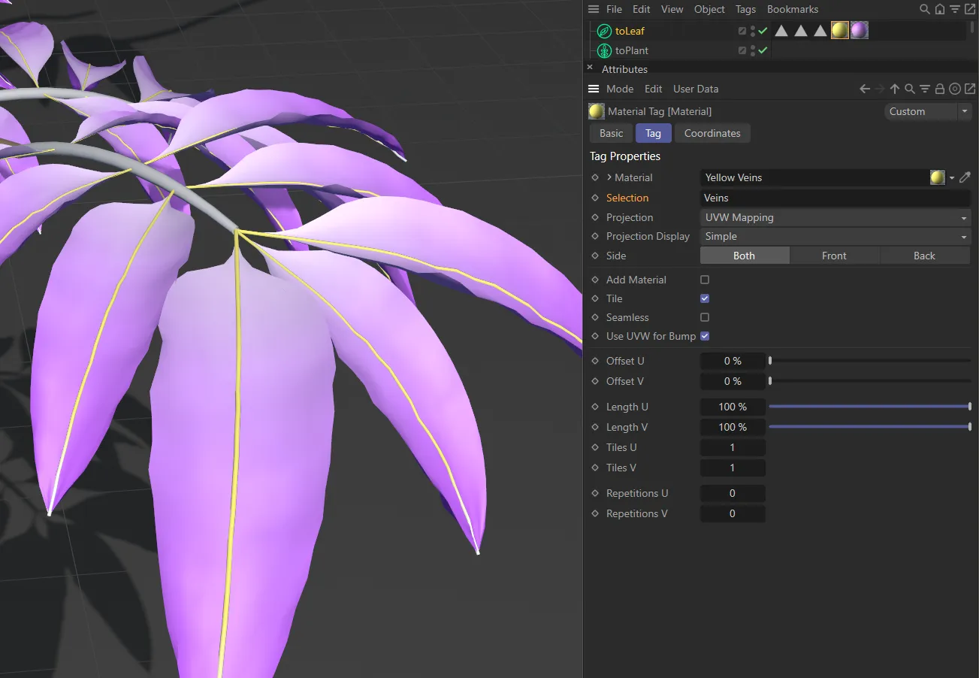Viewport: 979px width, 678px height.
Task: Open the Projection dropdown showing UVW Mapping
Action: pos(835,217)
